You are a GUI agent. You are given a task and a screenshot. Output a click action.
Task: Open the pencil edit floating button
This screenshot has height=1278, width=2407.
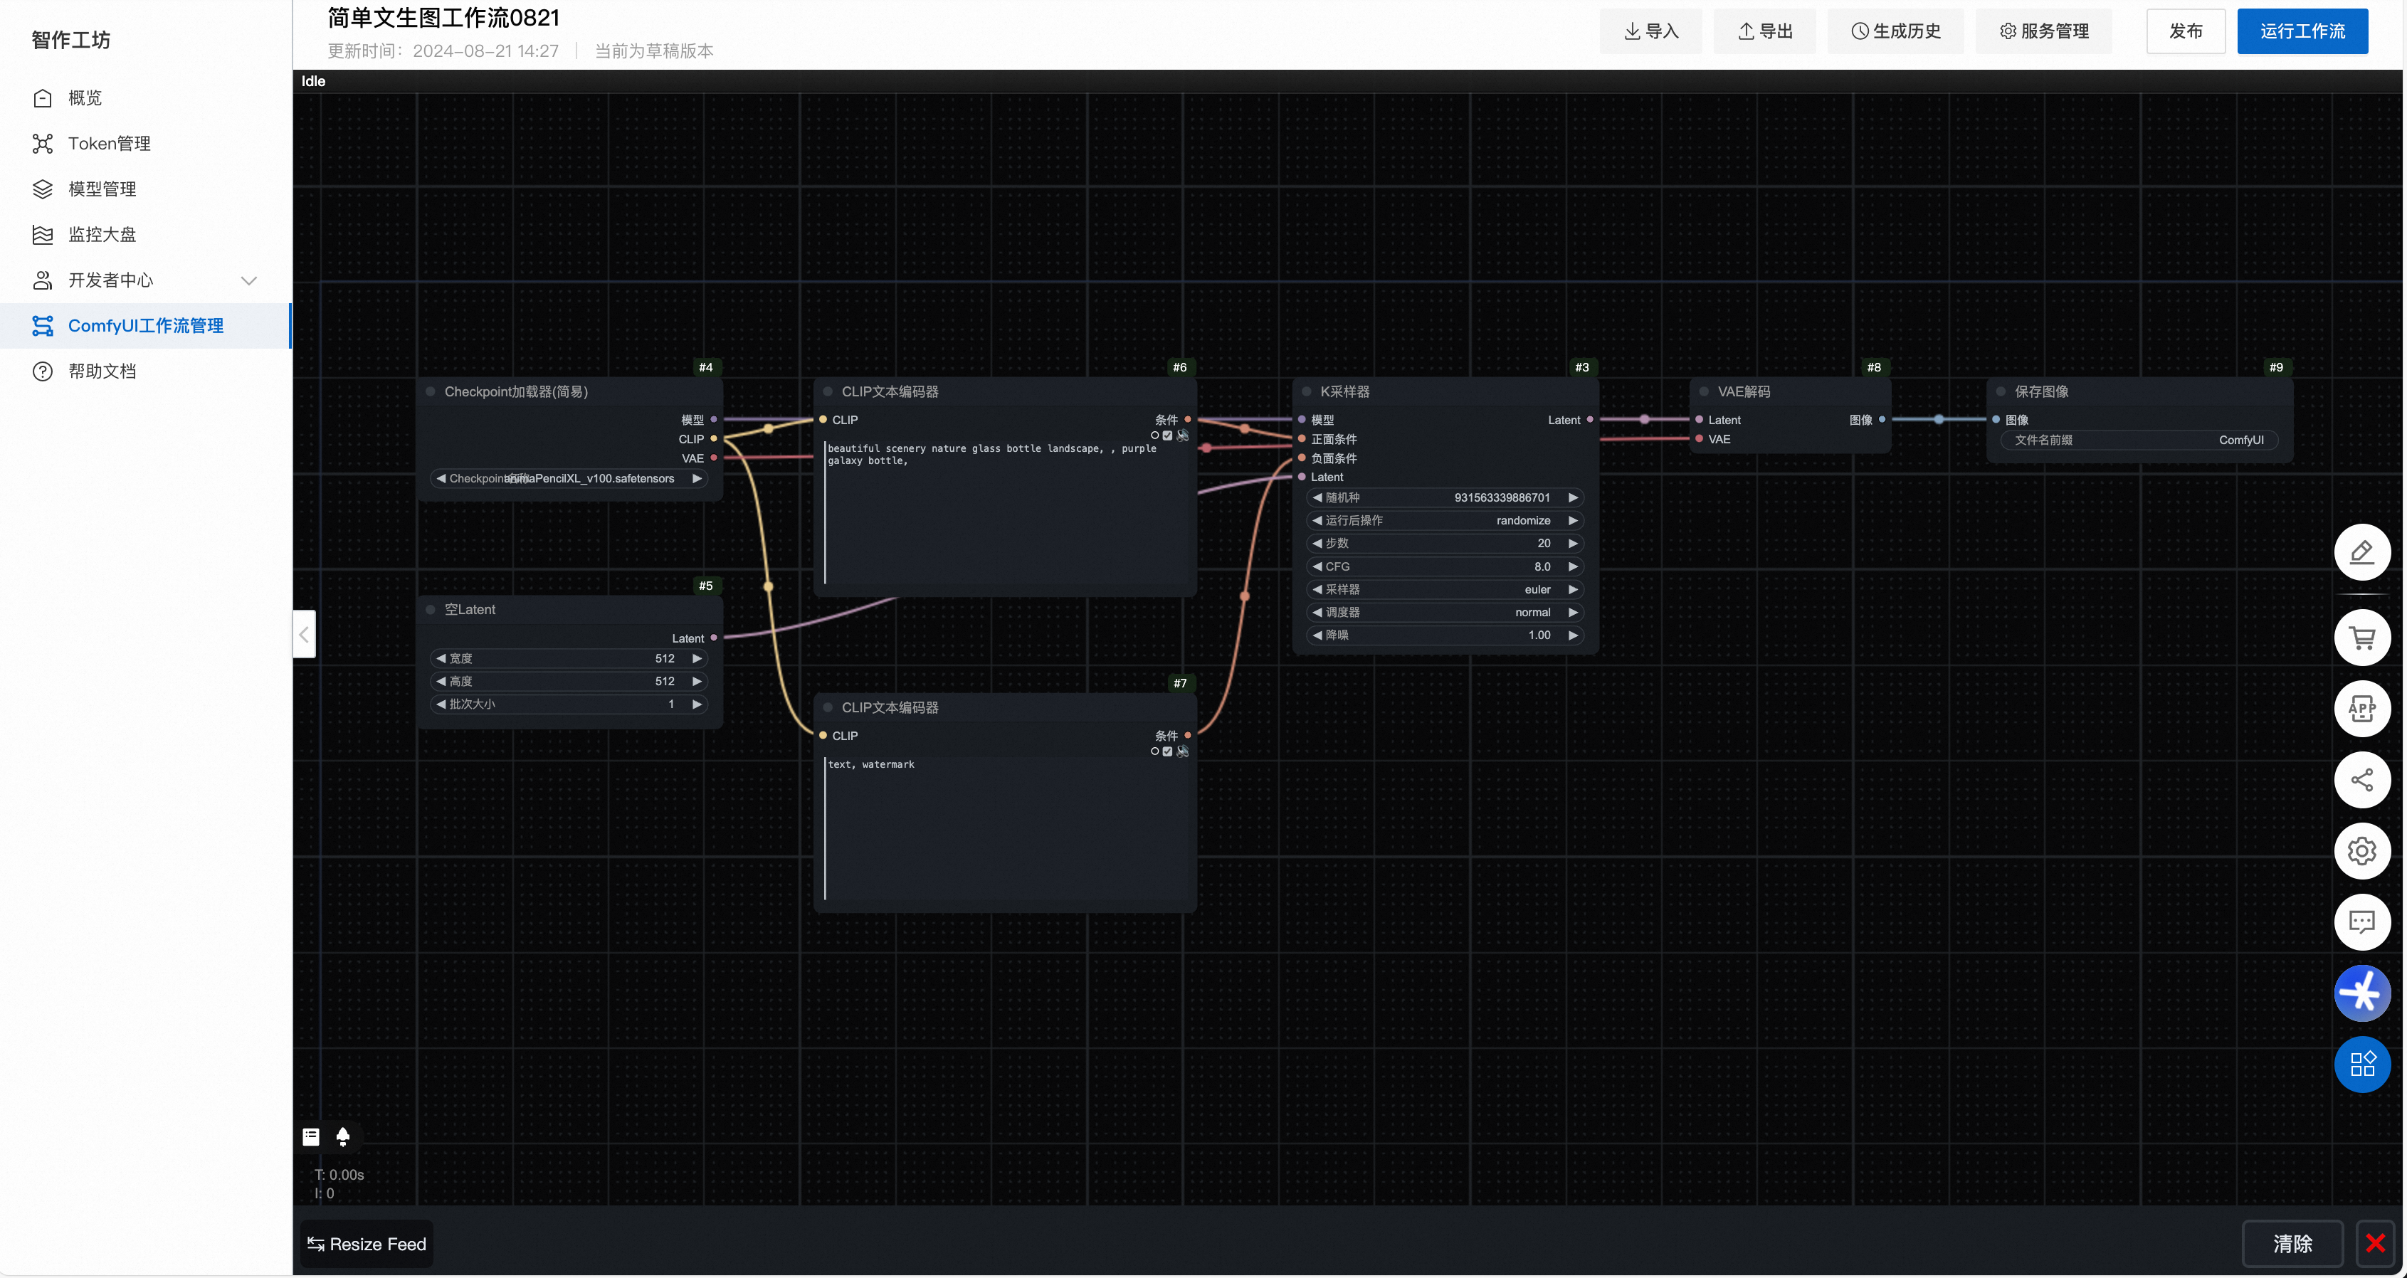[2361, 552]
